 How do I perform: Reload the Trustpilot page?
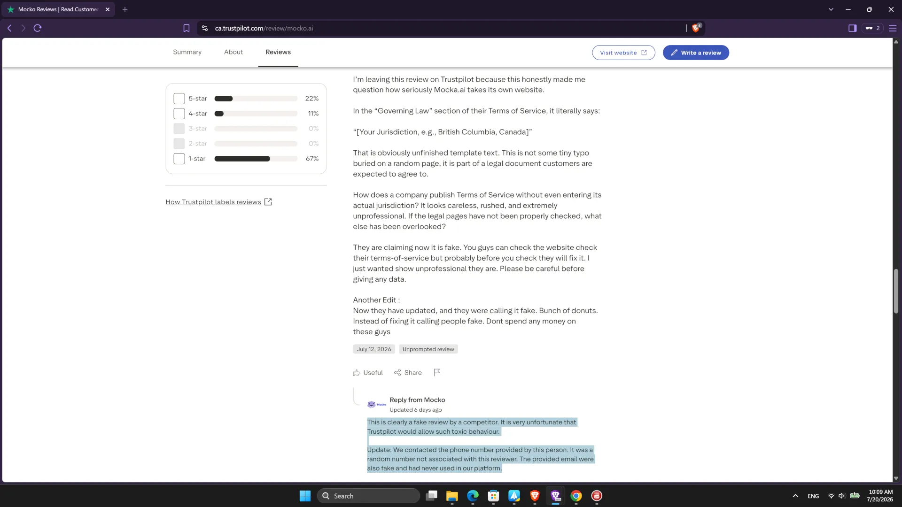coord(38,28)
